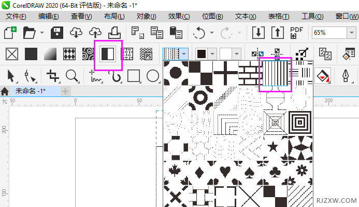Open the pattern picker dropdown

coord(184,54)
